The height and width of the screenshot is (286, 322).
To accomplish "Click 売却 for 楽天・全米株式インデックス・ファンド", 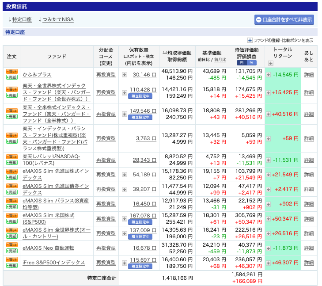I will 12,117.
